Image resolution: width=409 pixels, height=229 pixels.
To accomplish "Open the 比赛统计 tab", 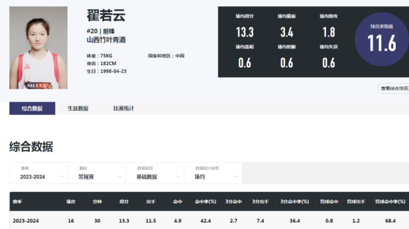I will coord(123,108).
